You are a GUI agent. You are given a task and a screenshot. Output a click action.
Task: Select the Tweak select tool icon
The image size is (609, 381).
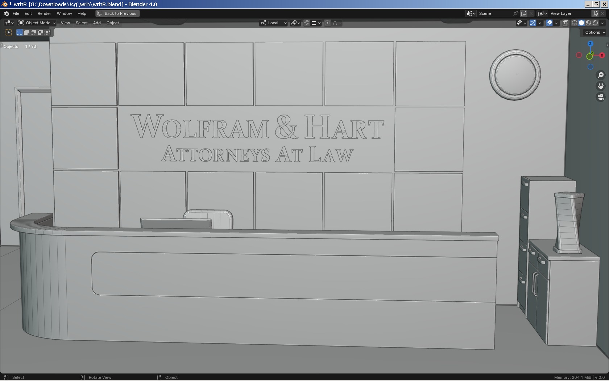click(9, 32)
